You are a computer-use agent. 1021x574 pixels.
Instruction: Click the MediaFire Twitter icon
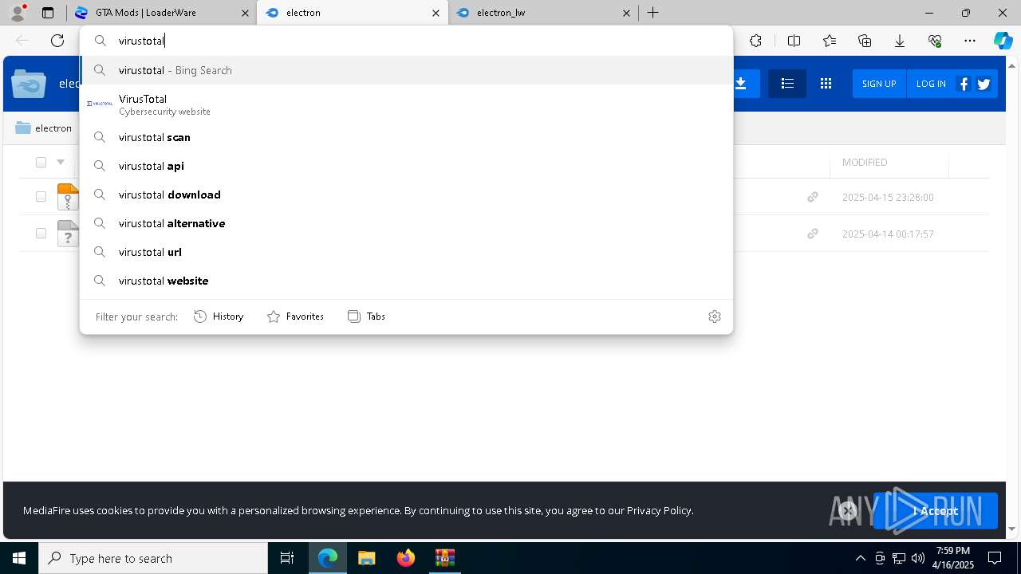(984, 84)
